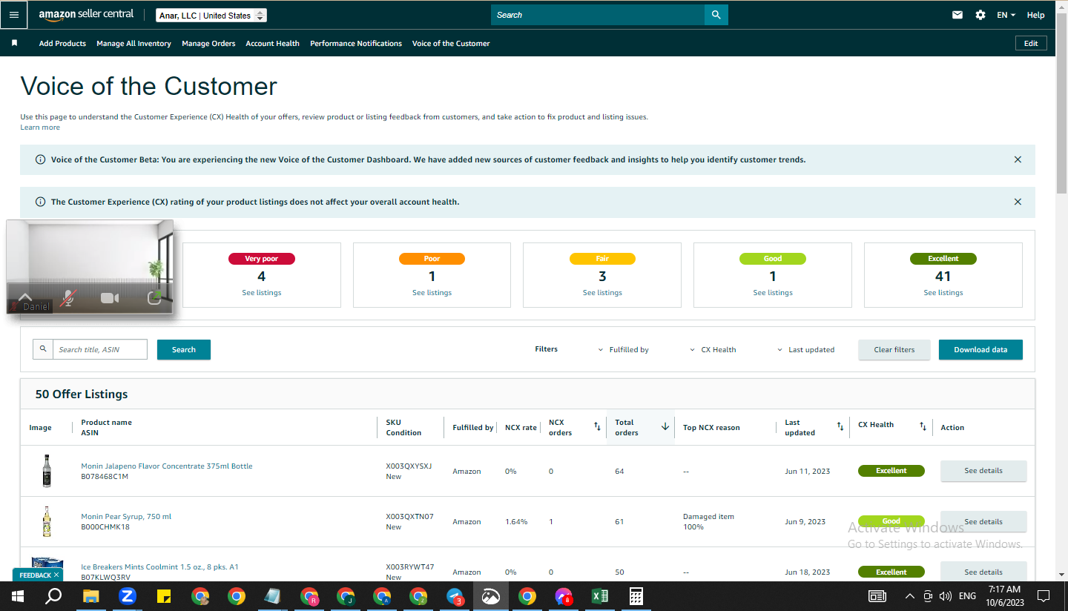Open the EN language dropdown
The image size is (1068, 611).
pos(1006,15)
